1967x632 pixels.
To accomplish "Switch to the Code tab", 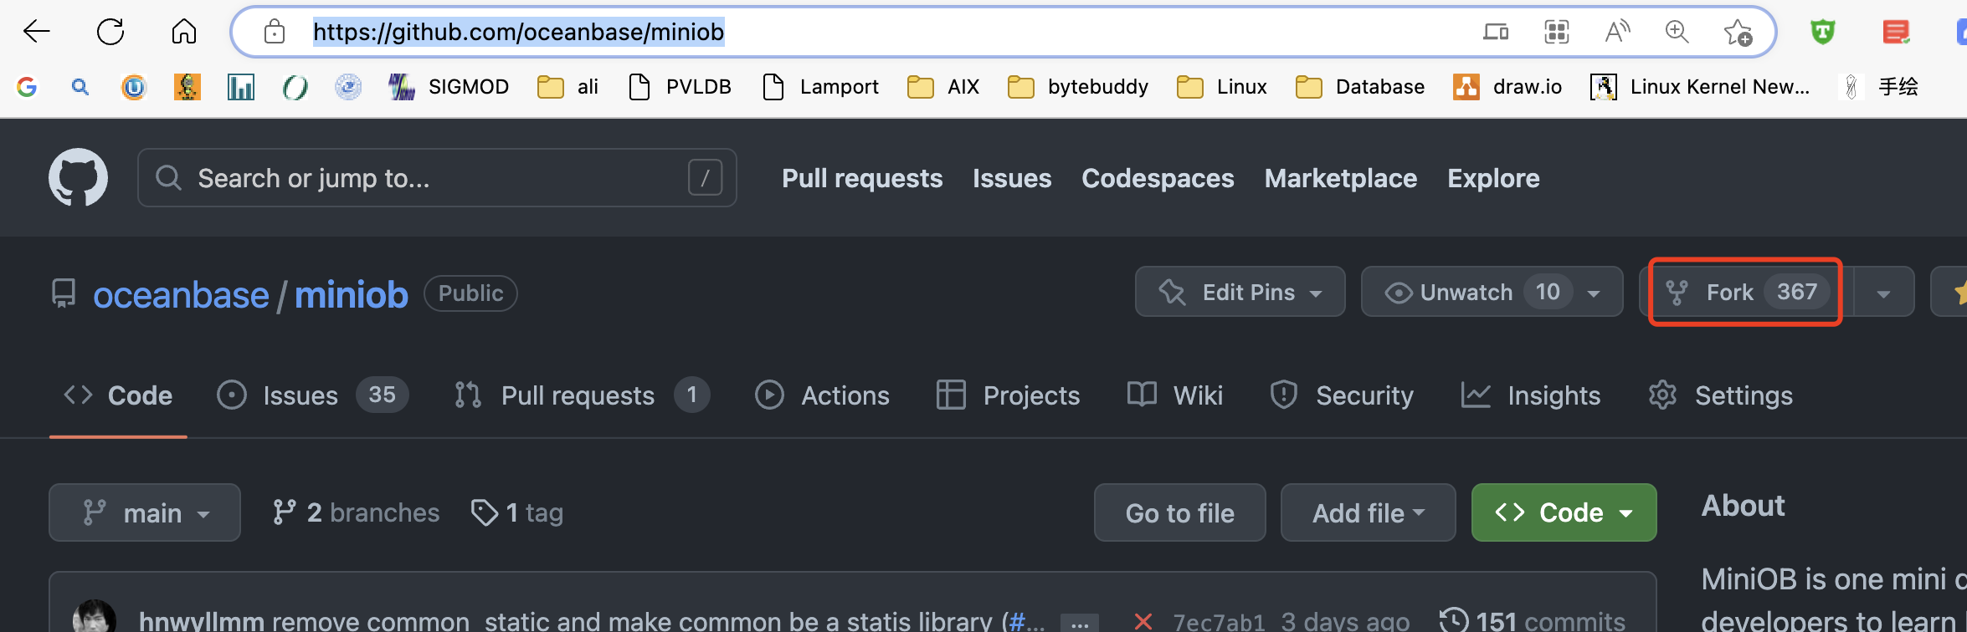I will [118, 395].
